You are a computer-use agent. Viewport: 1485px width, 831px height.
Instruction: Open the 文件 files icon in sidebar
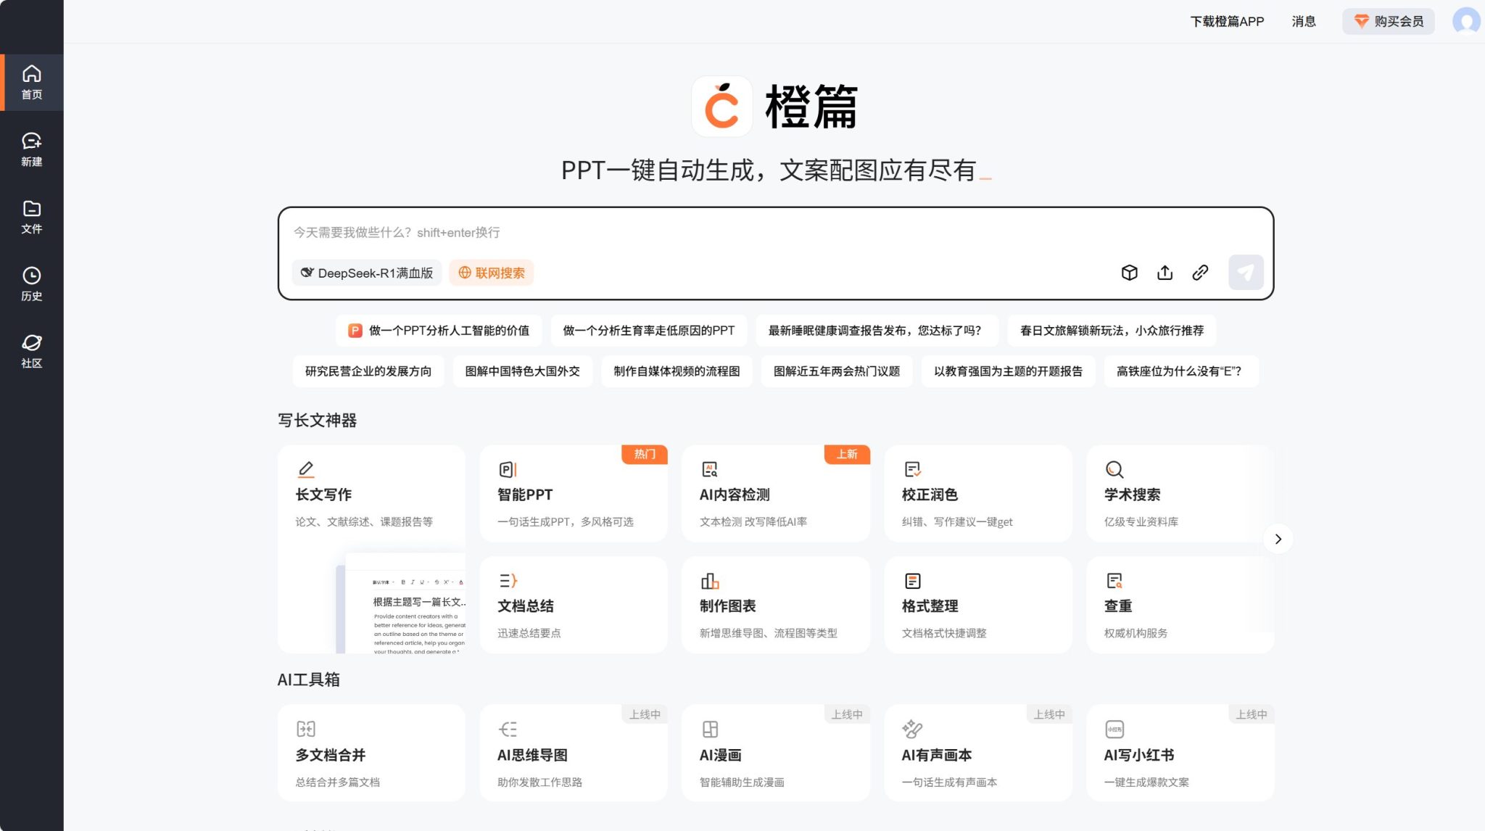32,216
